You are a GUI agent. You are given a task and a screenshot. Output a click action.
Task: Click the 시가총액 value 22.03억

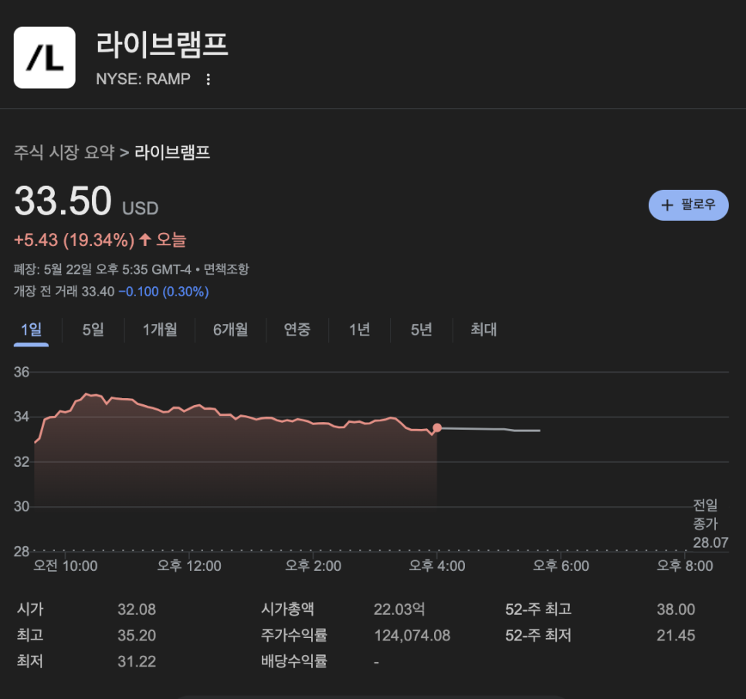[x=399, y=610]
